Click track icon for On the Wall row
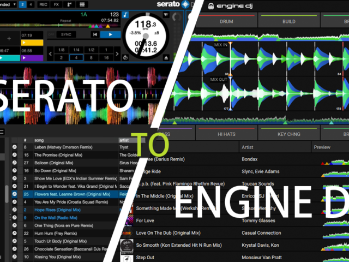The image size is (349, 262). point(15,218)
